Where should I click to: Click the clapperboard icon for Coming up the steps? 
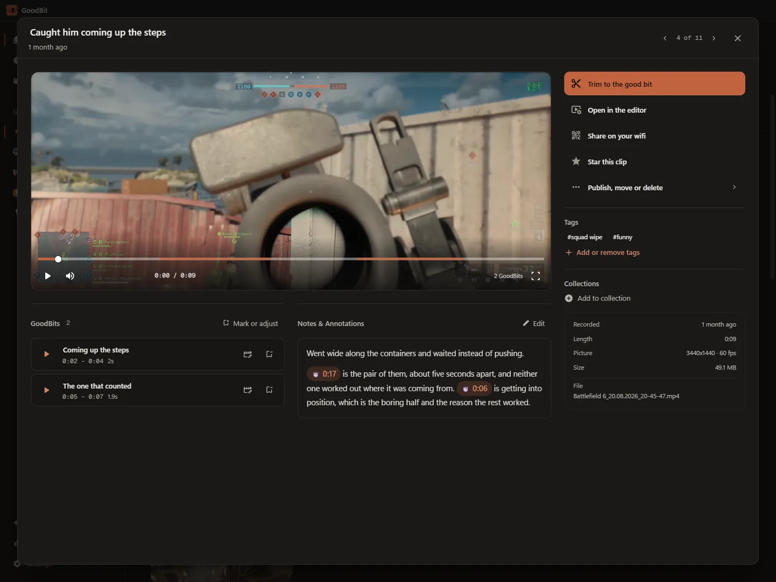tap(248, 354)
